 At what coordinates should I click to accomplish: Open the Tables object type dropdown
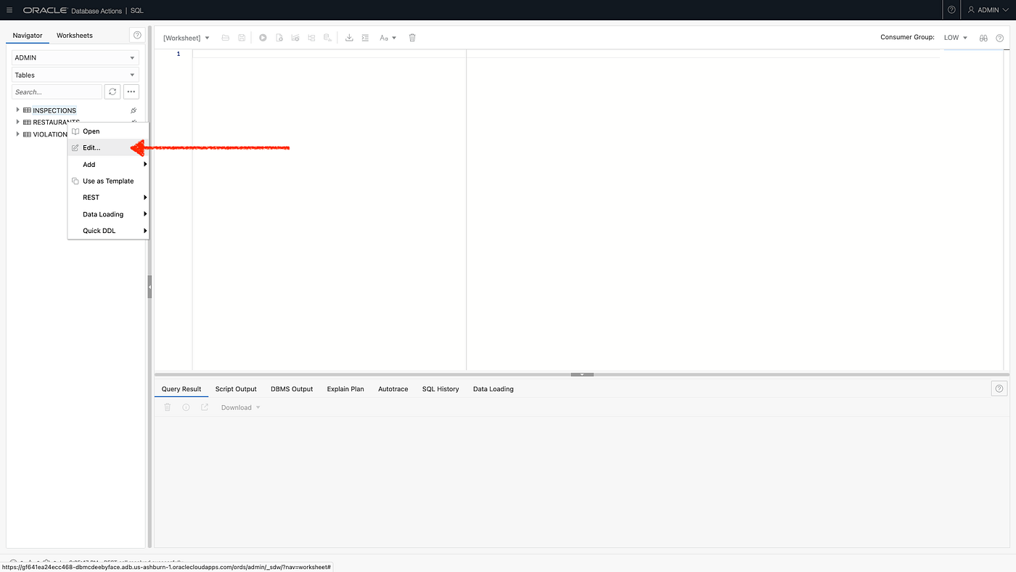[75, 75]
